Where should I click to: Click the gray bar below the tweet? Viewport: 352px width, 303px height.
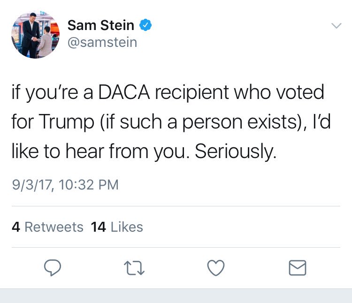[176, 295]
